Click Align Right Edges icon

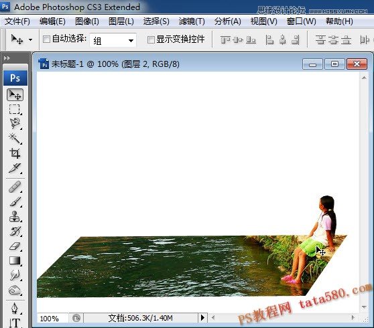tap(296, 39)
